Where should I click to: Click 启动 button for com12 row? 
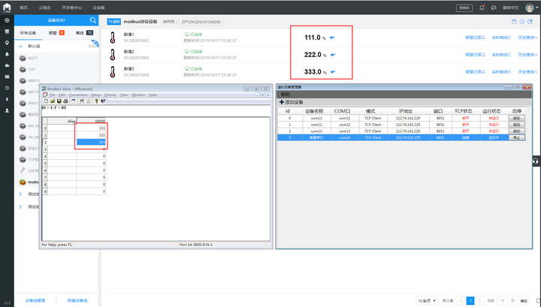[516, 125]
